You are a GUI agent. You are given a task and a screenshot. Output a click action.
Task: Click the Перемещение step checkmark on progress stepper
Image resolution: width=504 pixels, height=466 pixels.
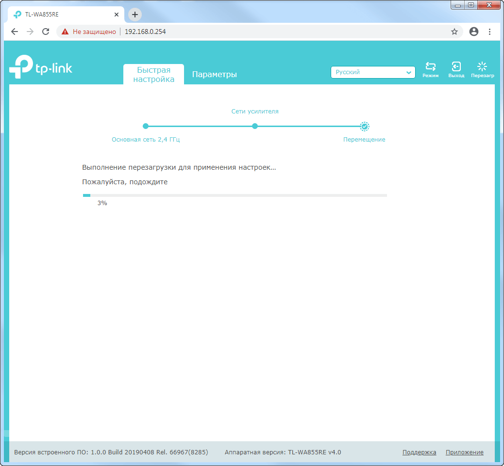click(x=364, y=126)
